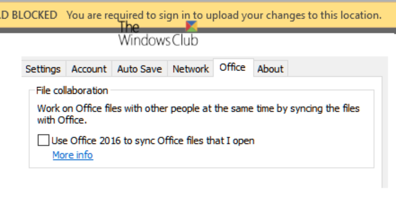The width and height of the screenshot is (396, 222).
Task: Open the Settings tab
Action: click(x=43, y=69)
